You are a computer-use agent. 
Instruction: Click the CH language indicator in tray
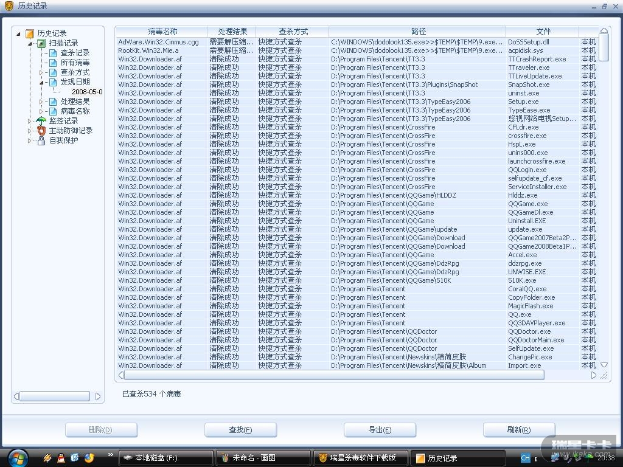click(525, 458)
